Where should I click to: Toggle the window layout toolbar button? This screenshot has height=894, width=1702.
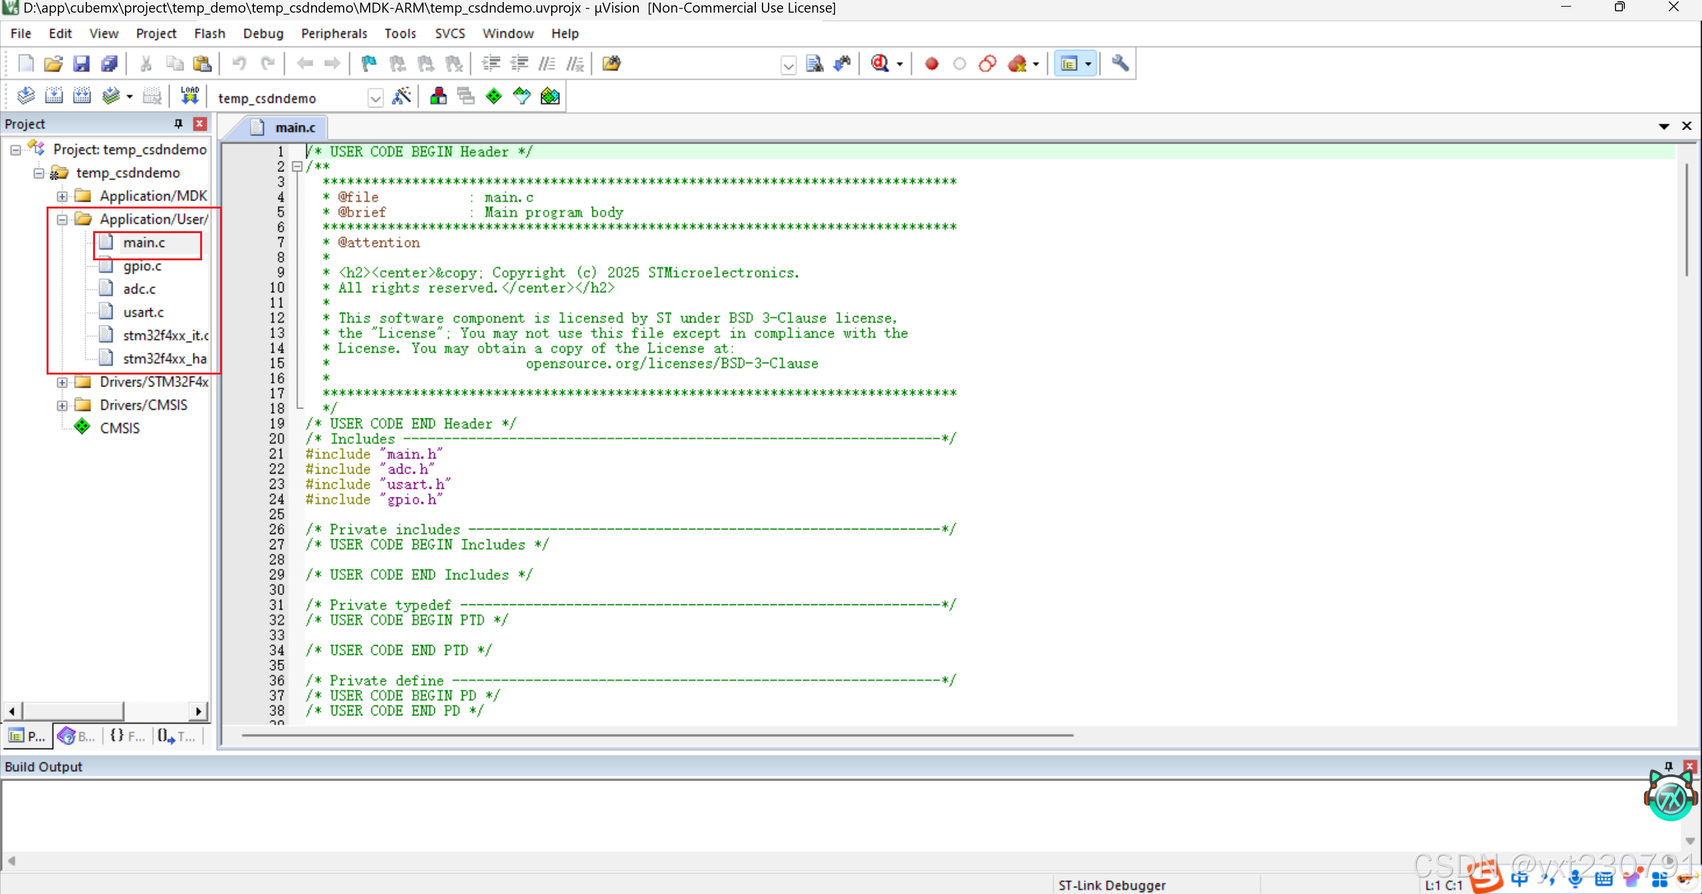click(x=1069, y=64)
